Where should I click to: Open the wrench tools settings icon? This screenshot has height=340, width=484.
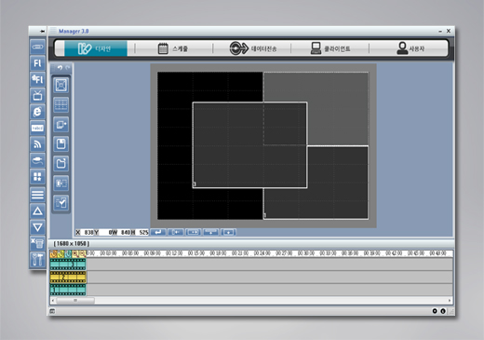pyautogui.click(x=37, y=259)
